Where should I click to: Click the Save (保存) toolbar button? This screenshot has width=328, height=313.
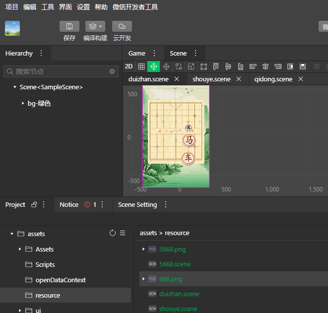point(69,27)
